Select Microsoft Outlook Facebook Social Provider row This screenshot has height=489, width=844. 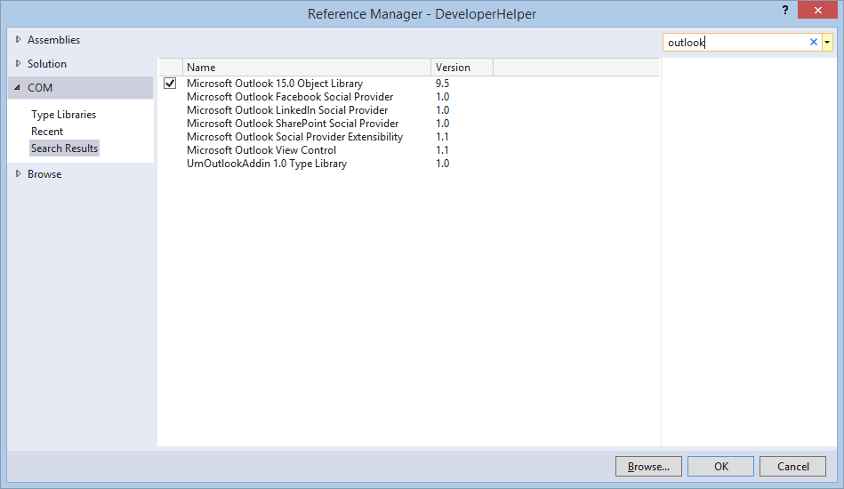pyautogui.click(x=409, y=97)
